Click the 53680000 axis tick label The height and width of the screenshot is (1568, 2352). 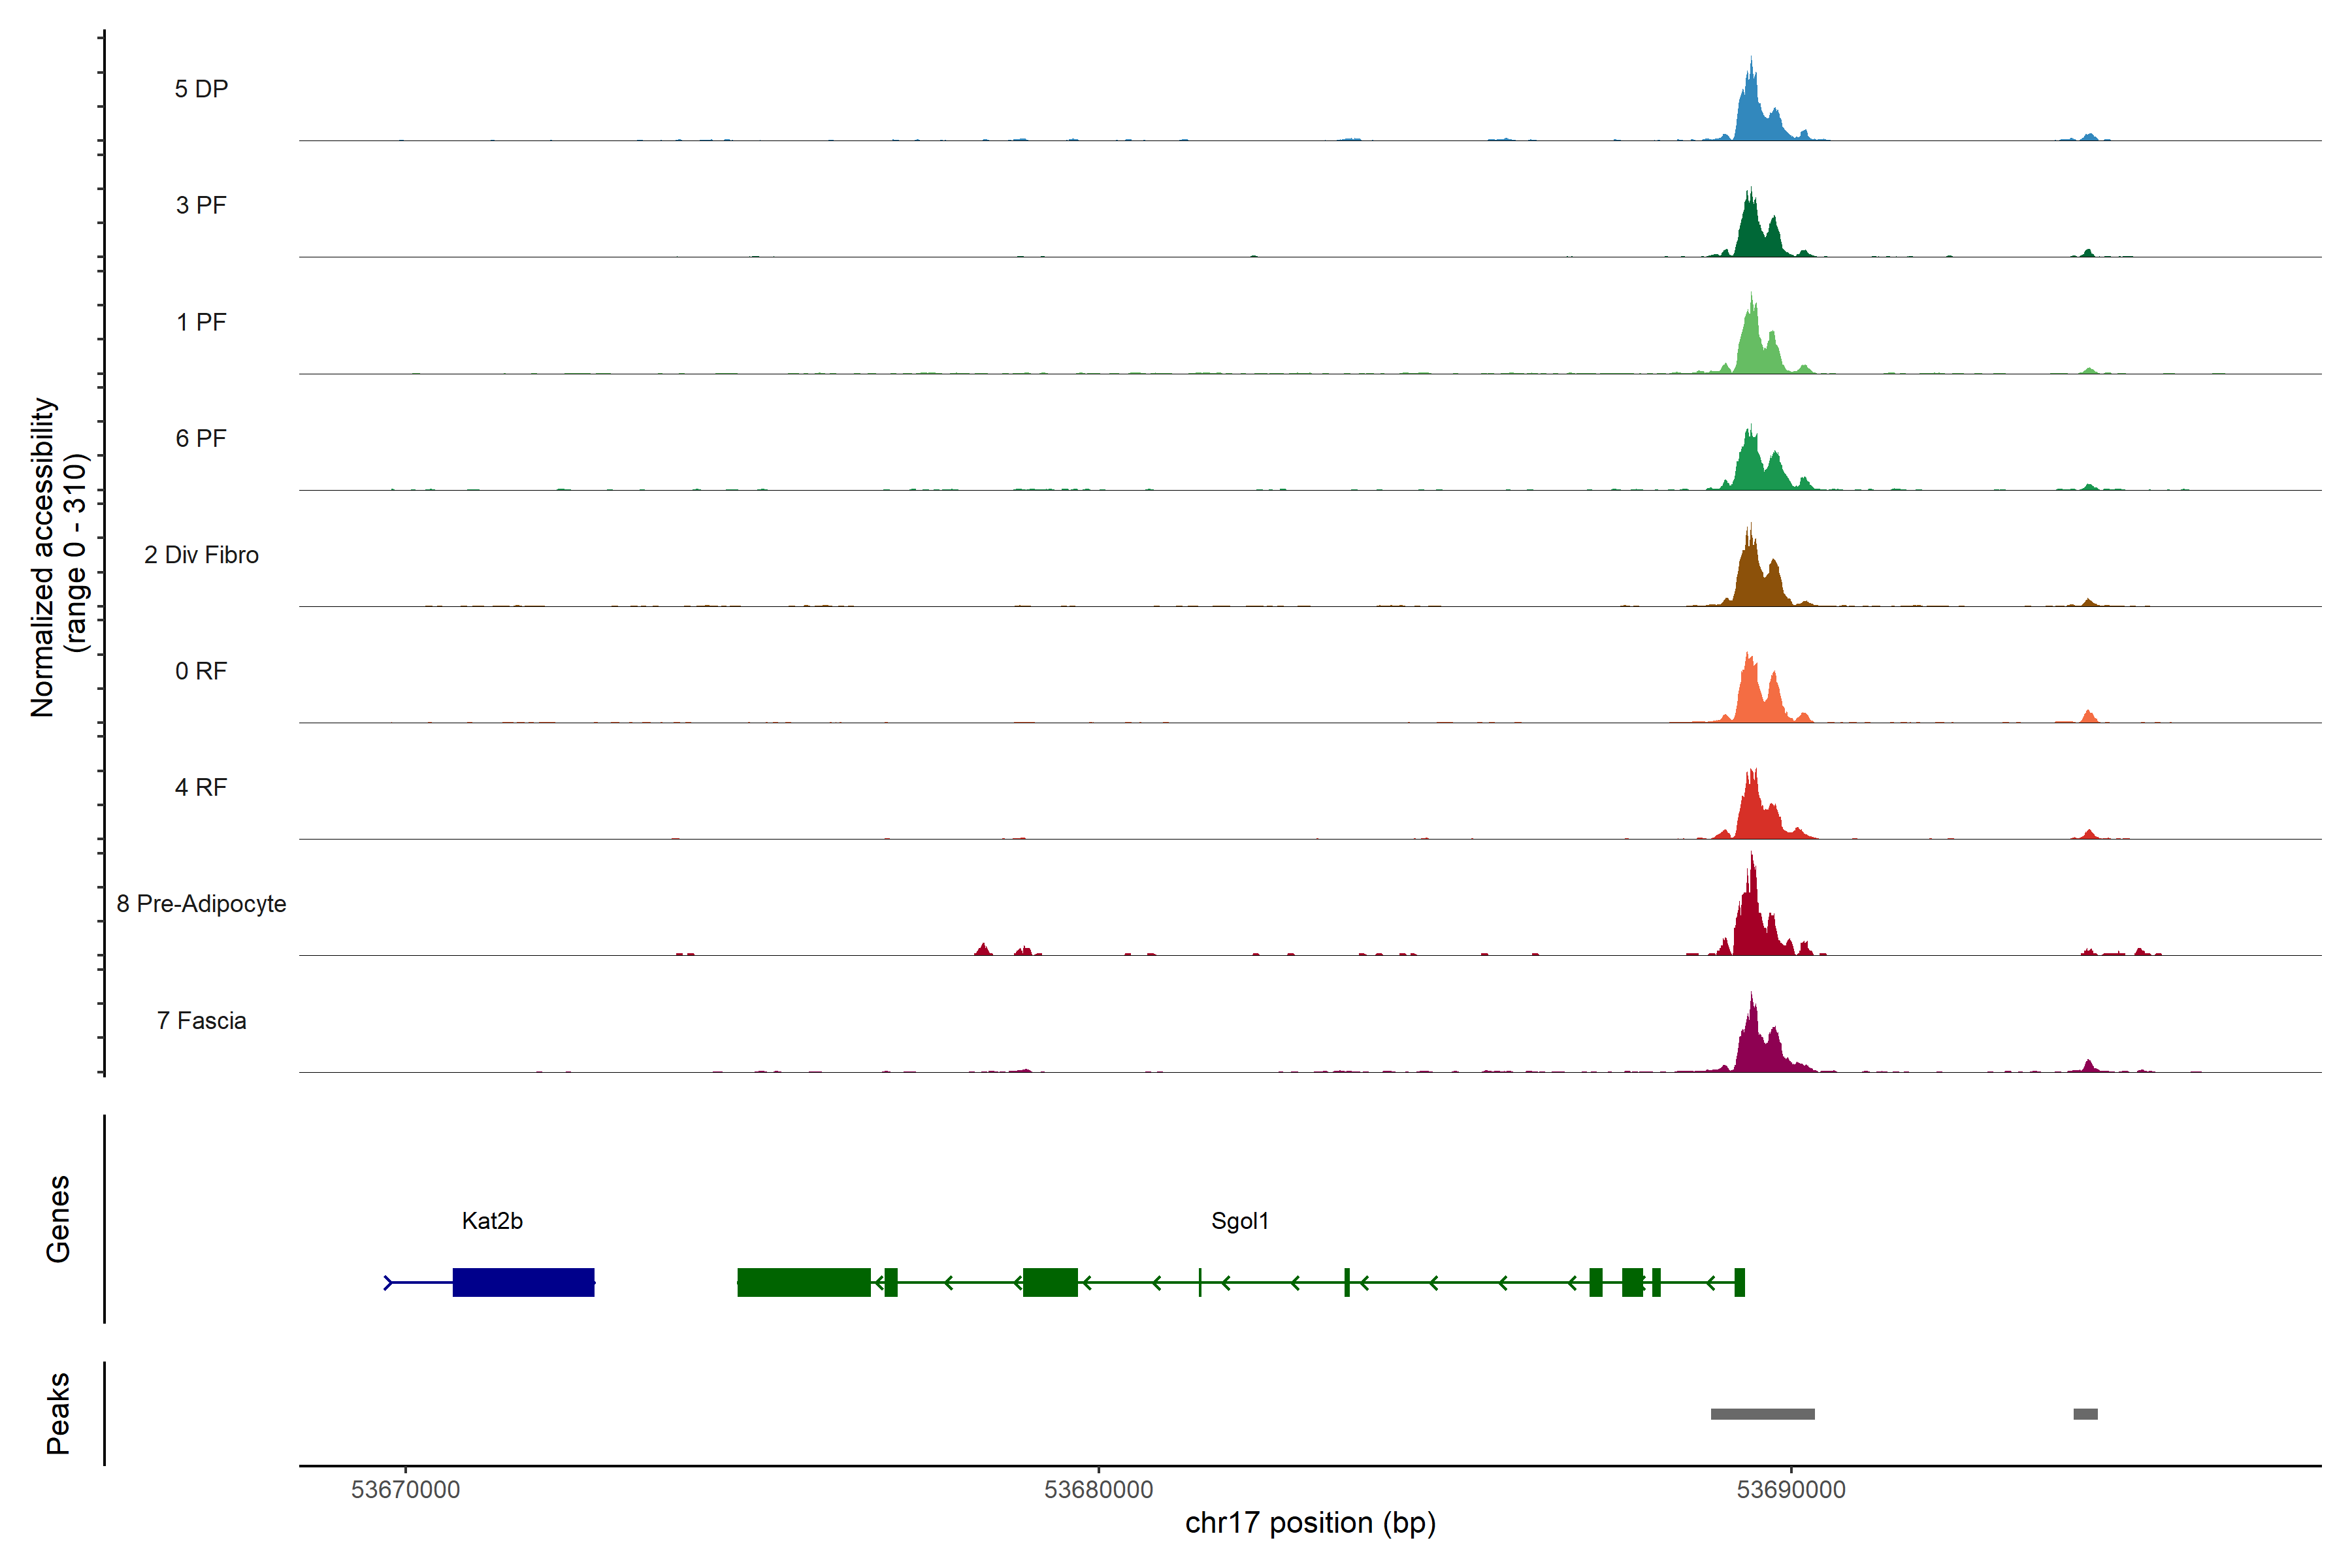pos(1098,1489)
